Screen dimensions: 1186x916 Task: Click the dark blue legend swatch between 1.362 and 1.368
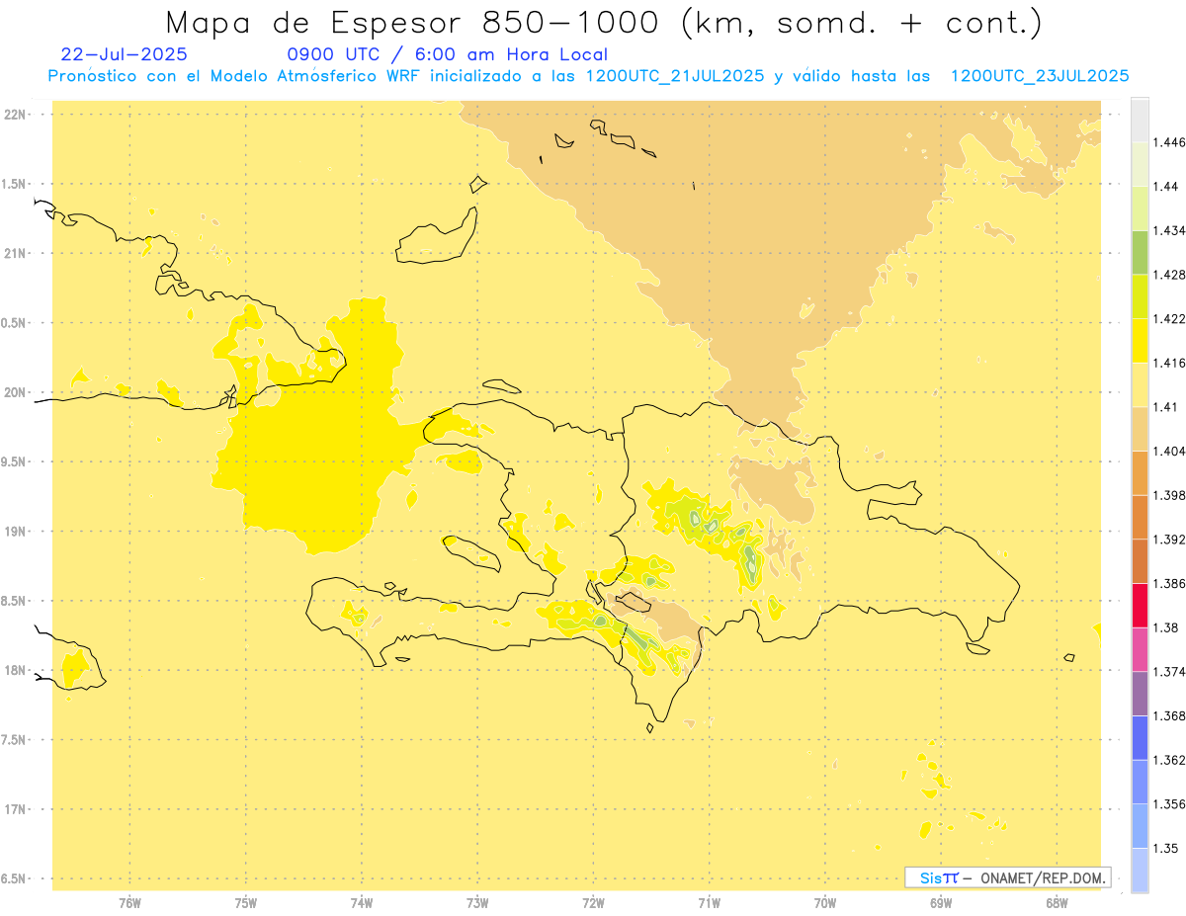[1140, 738]
